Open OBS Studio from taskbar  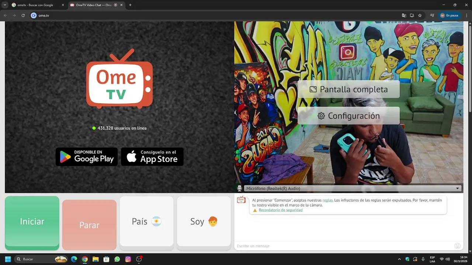(139, 259)
